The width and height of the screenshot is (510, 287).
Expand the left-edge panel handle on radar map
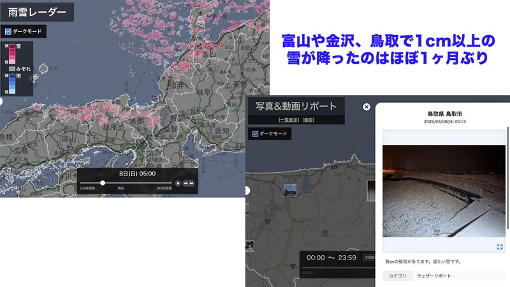pyautogui.click(x=1, y=101)
